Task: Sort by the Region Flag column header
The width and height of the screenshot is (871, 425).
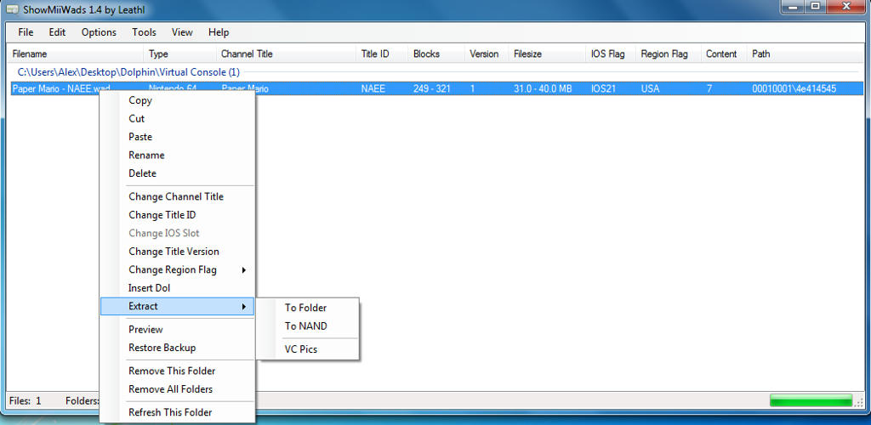Action: [669, 54]
